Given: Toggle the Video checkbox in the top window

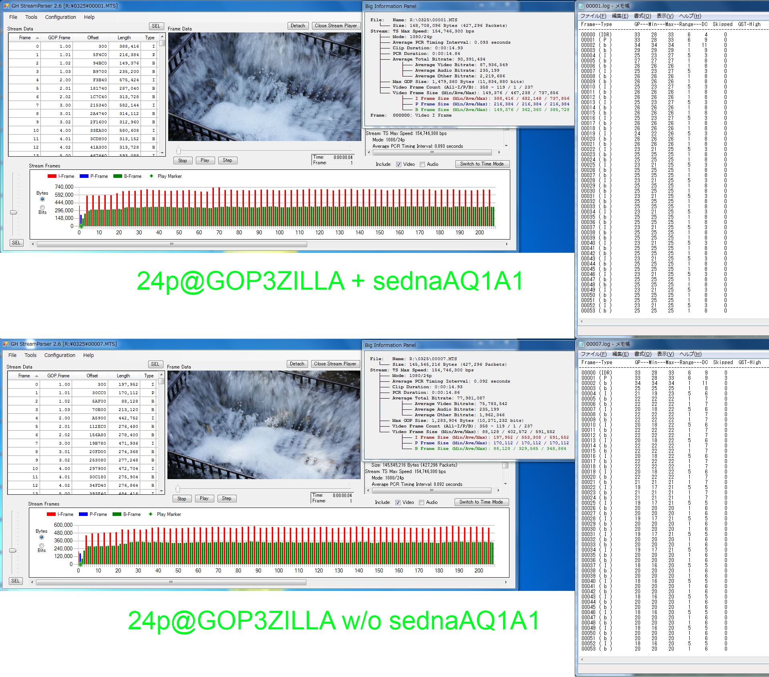Looking at the screenshot, I should click(x=399, y=164).
